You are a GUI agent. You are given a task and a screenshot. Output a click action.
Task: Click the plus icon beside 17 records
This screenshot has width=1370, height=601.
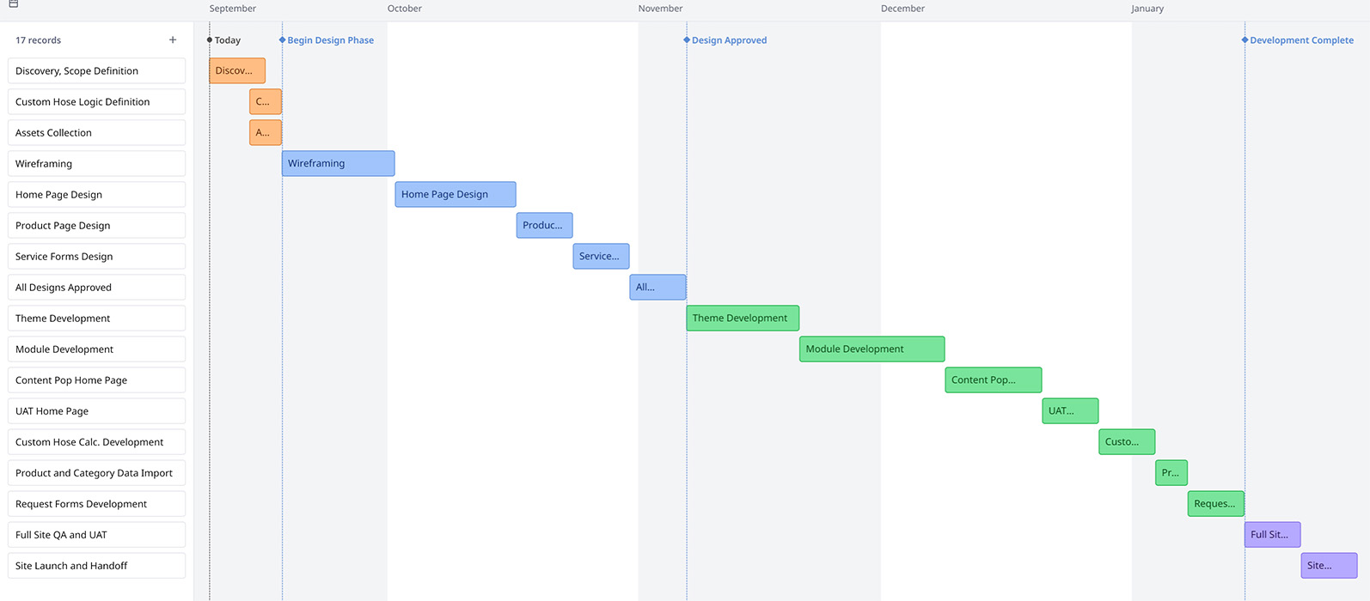[x=173, y=40]
